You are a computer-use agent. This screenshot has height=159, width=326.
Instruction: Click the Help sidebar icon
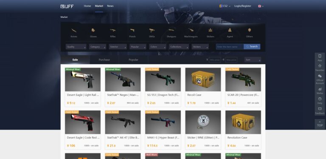click(x=320, y=99)
